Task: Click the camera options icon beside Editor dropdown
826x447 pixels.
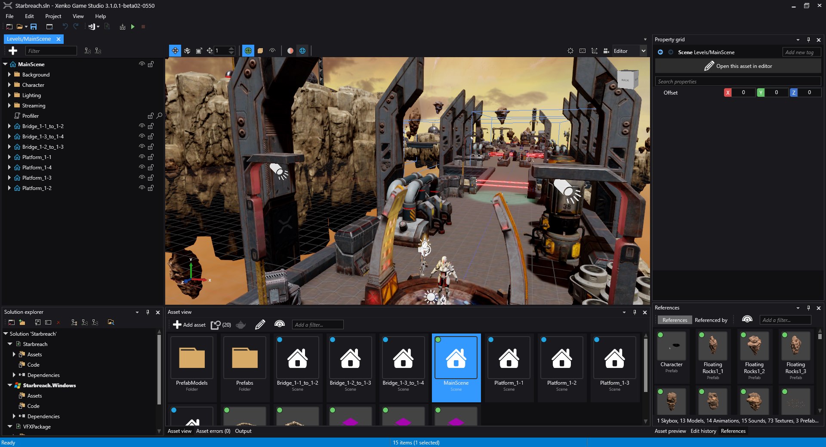Action: click(x=606, y=51)
